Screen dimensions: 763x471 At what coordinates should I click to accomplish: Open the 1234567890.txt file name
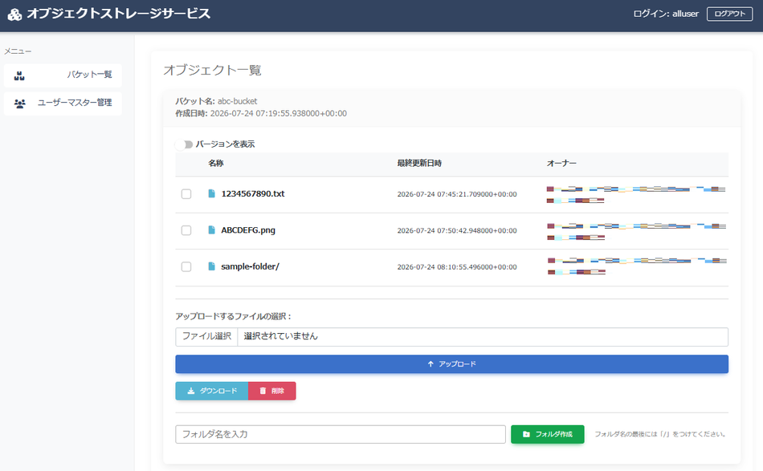point(252,193)
